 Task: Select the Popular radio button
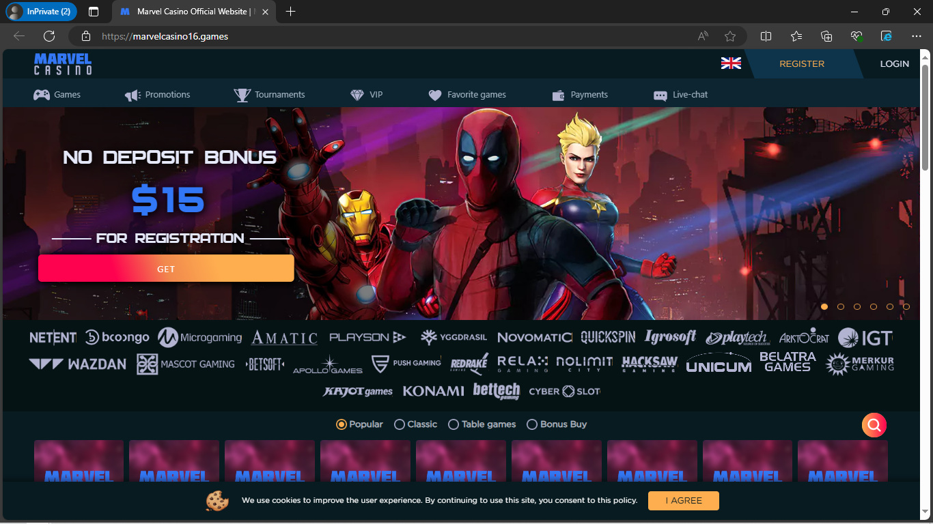(x=342, y=424)
